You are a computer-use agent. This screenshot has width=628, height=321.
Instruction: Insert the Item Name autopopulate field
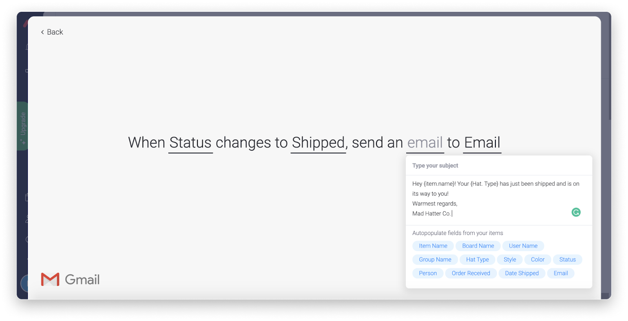pyautogui.click(x=433, y=246)
